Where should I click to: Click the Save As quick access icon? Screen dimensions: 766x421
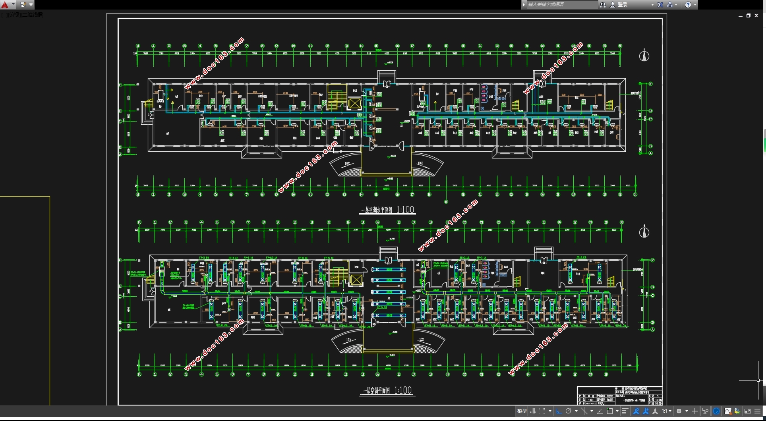pos(23,5)
